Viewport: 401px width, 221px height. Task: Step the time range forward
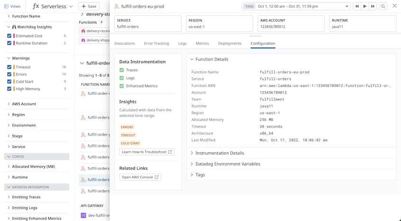click(373, 6)
